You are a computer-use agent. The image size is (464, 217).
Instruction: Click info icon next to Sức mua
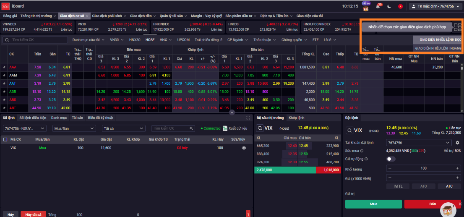362,151
